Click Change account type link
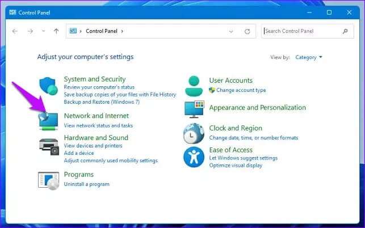365x228 pixels. click(241, 90)
